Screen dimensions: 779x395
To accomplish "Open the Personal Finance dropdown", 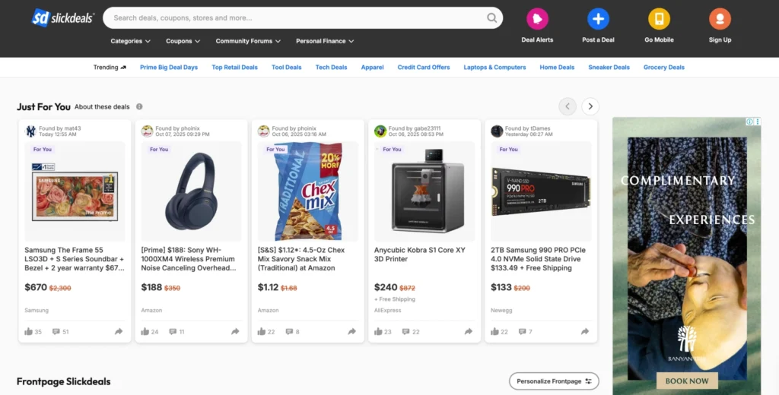I will pyautogui.click(x=325, y=41).
